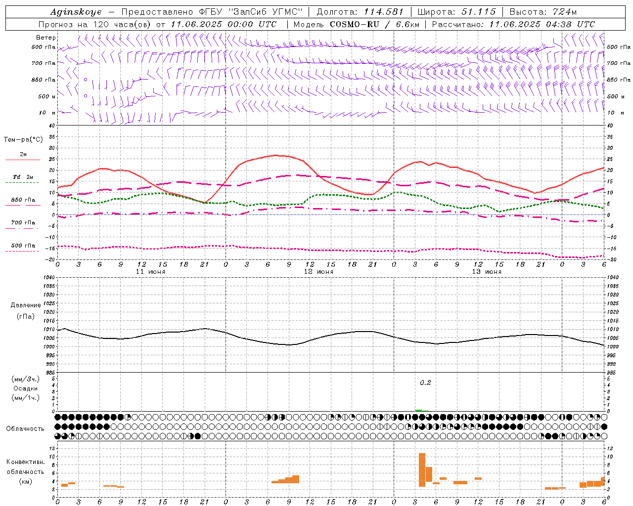Click the Модель COSMO-RU / 6.6км label
Image resolution: width=633 pixels, height=506 pixels.
click(356, 24)
